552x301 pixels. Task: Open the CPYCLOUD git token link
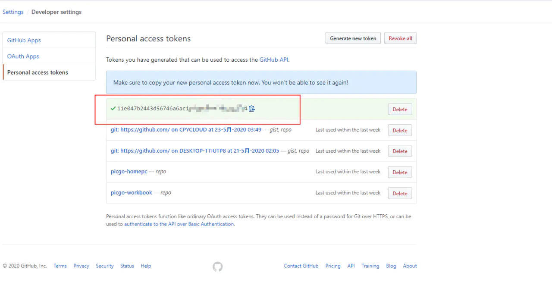(186, 130)
